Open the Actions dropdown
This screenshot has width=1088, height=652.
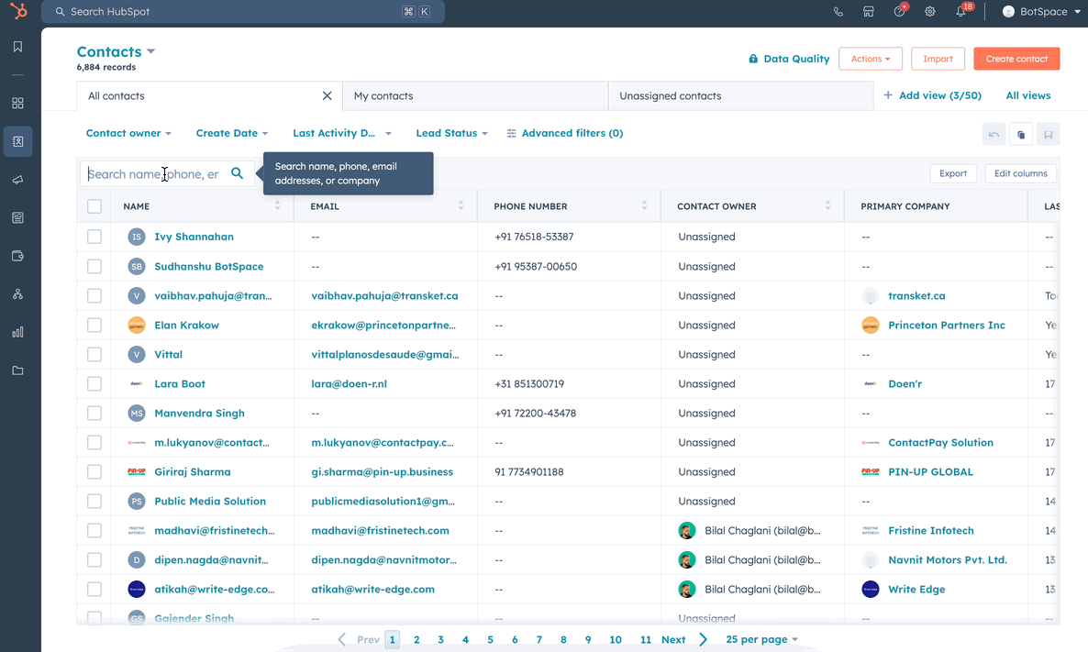pyautogui.click(x=870, y=59)
